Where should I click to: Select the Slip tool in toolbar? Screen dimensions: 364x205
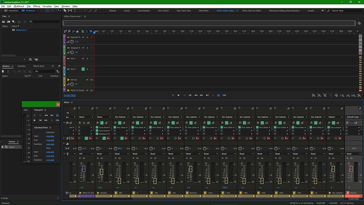[x=70, y=11]
